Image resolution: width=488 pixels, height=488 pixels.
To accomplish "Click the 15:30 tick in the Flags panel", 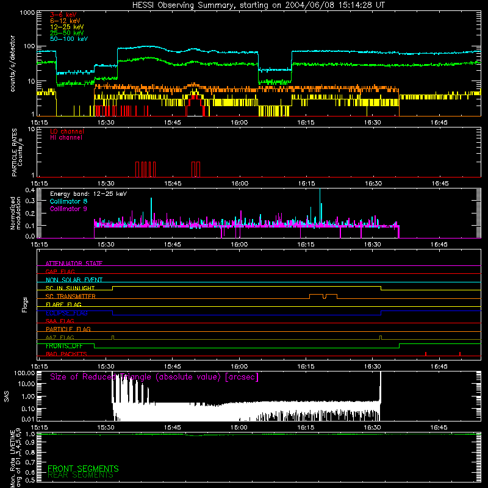I will coord(106,367).
